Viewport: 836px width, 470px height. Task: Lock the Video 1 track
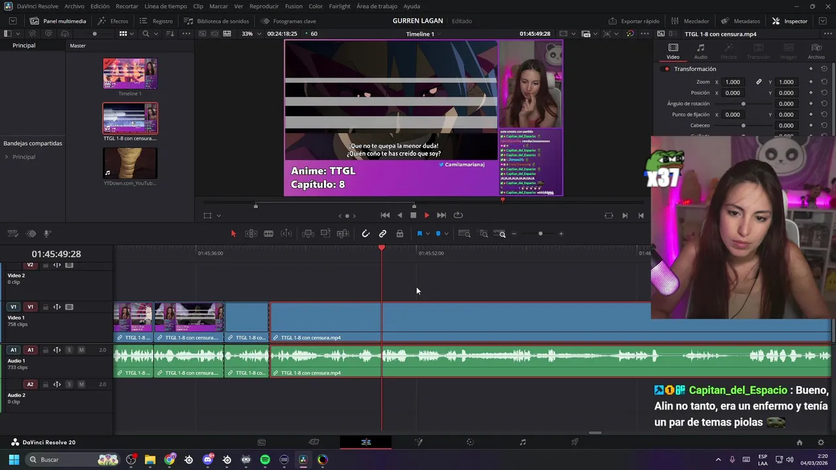coord(45,307)
